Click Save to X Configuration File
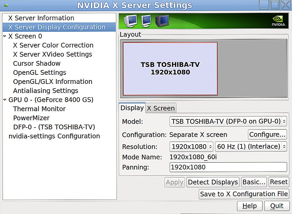This screenshot has width=292, height=214. tap(244, 194)
